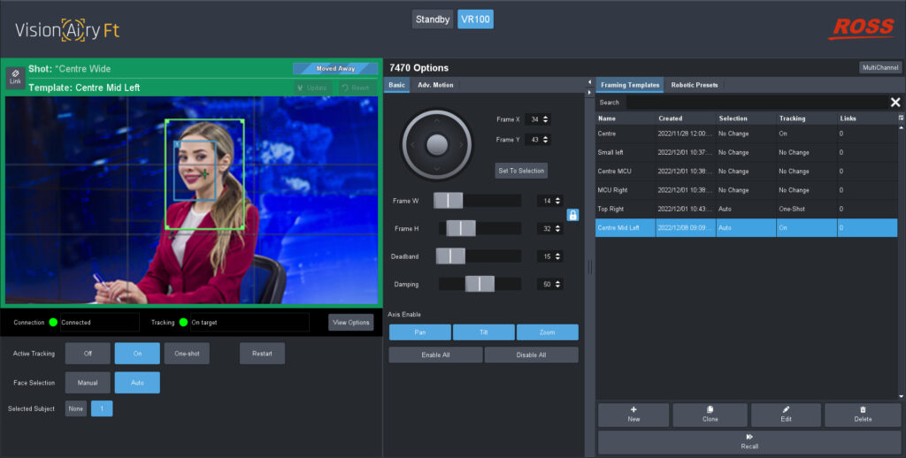Image resolution: width=906 pixels, height=458 pixels.
Task: Open View Options
Action: tap(350, 322)
